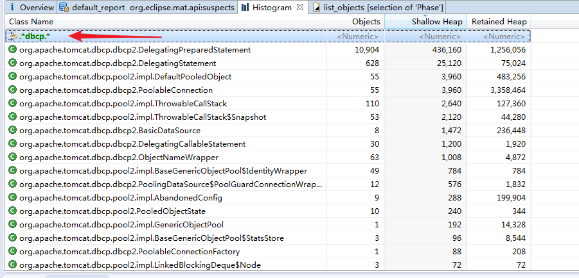Close the Histogram tab

300,7
